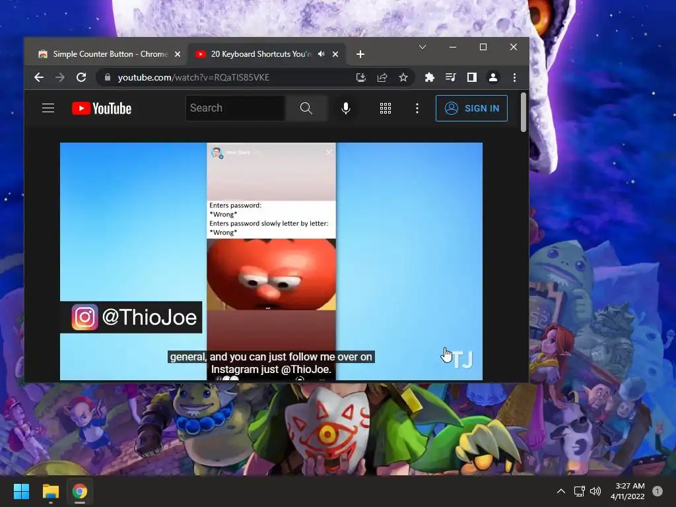
Task: Click the padlock site info icon
Action: pos(108,77)
